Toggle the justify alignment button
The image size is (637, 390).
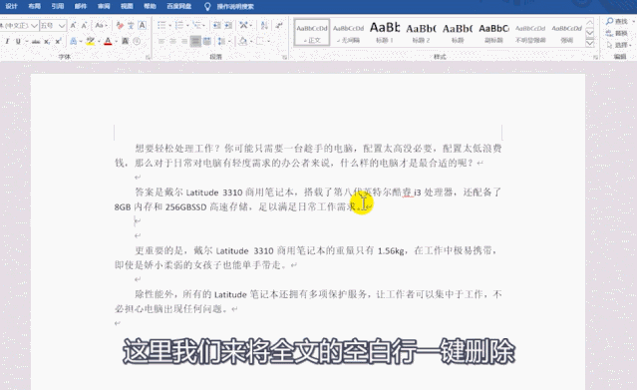coord(195,41)
